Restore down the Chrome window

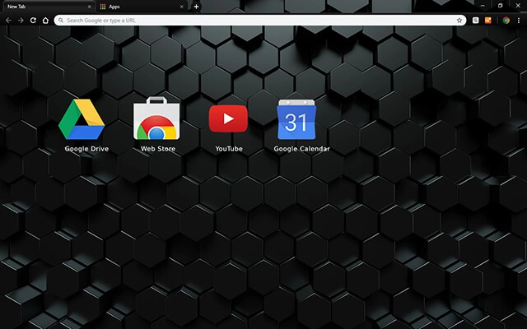[x=500, y=6]
